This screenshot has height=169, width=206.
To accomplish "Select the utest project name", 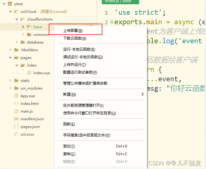I will (18, 4).
